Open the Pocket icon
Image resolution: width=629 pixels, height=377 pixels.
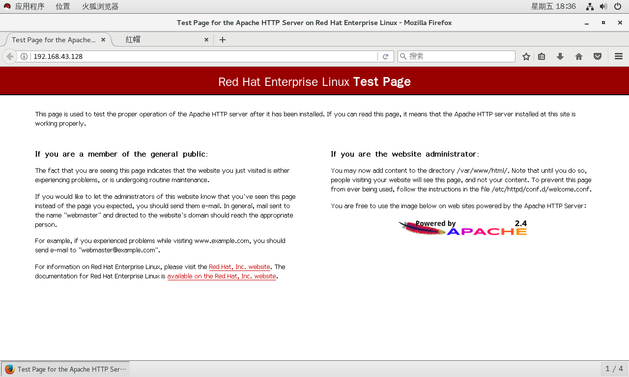pyautogui.click(x=598, y=56)
